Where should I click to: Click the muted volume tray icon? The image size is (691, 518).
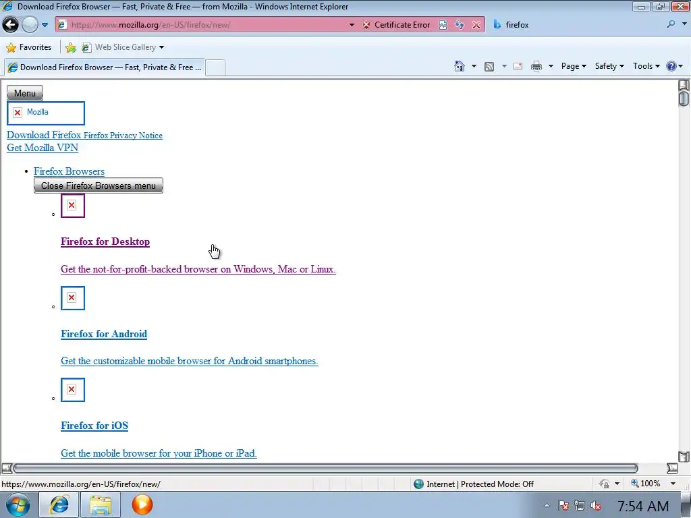pos(597,506)
